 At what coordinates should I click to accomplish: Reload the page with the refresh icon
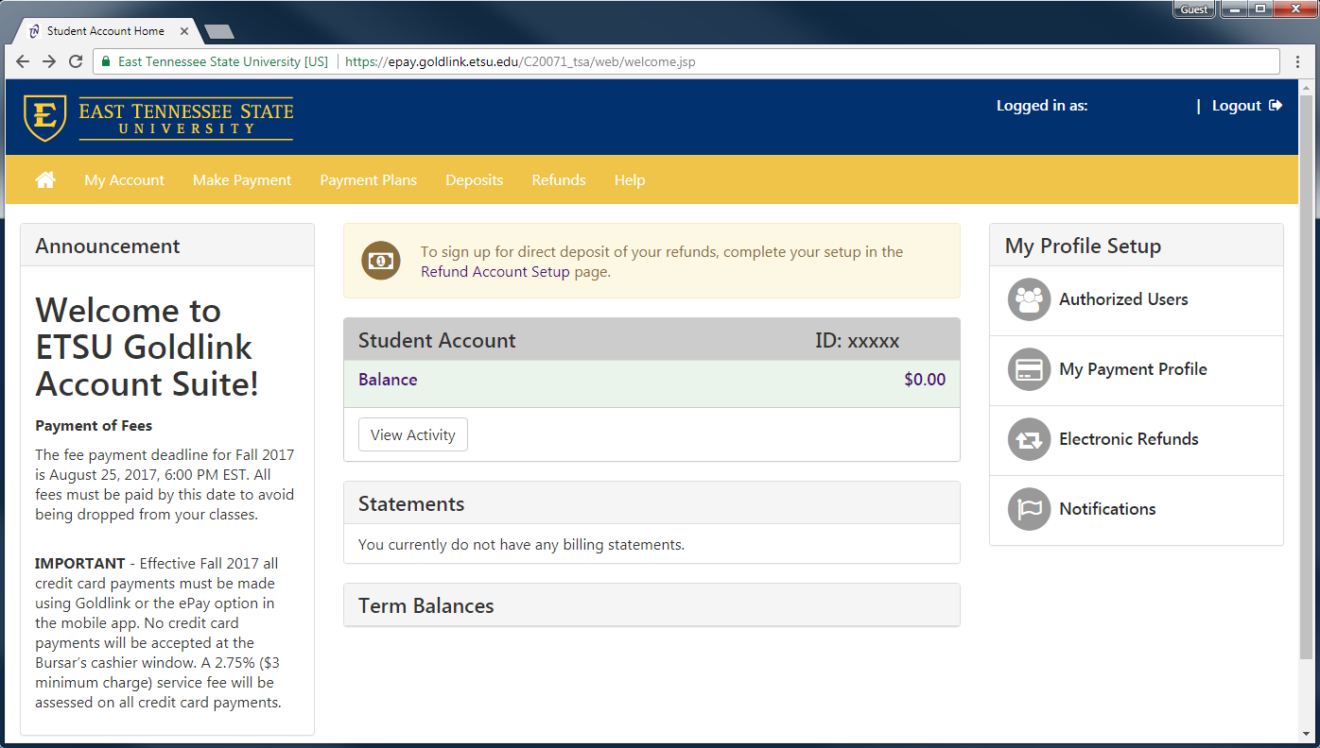76,61
